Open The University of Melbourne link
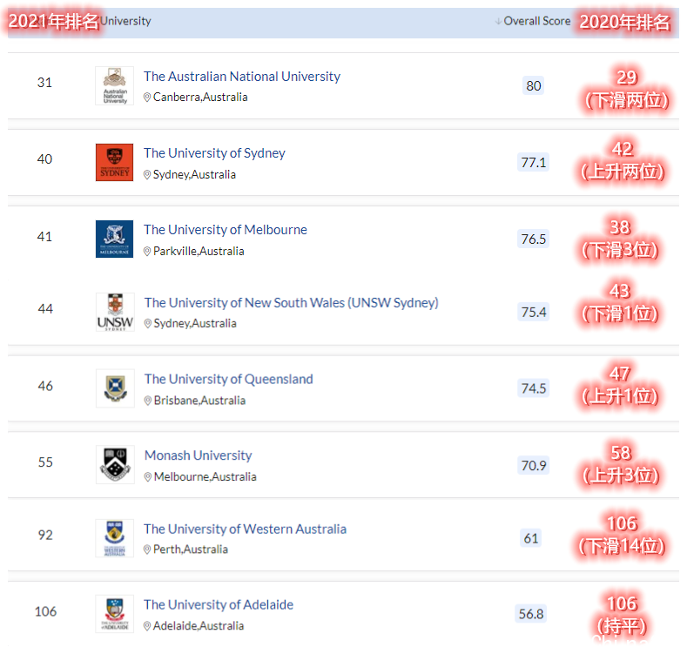Viewport: 687px width, 654px height. point(225,230)
